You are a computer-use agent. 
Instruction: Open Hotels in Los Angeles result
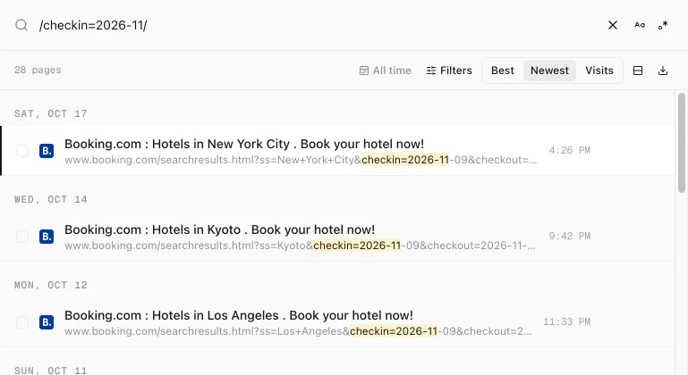[x=239, y=315]
